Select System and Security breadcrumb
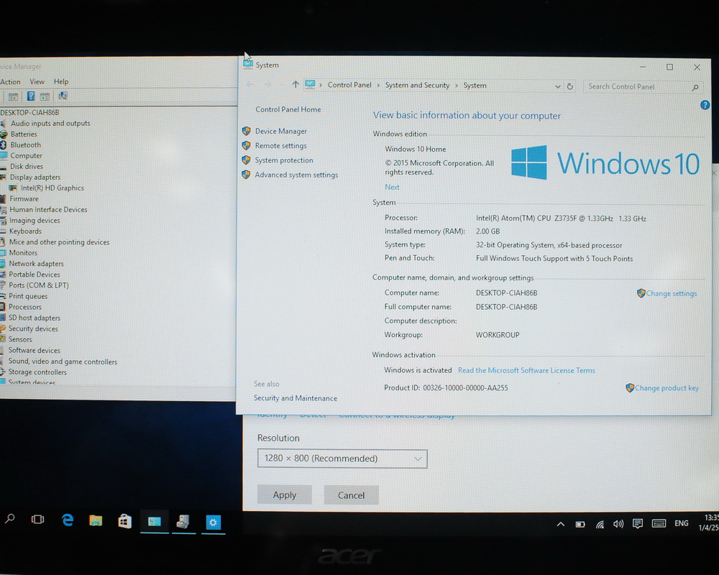 pos(417,86)
